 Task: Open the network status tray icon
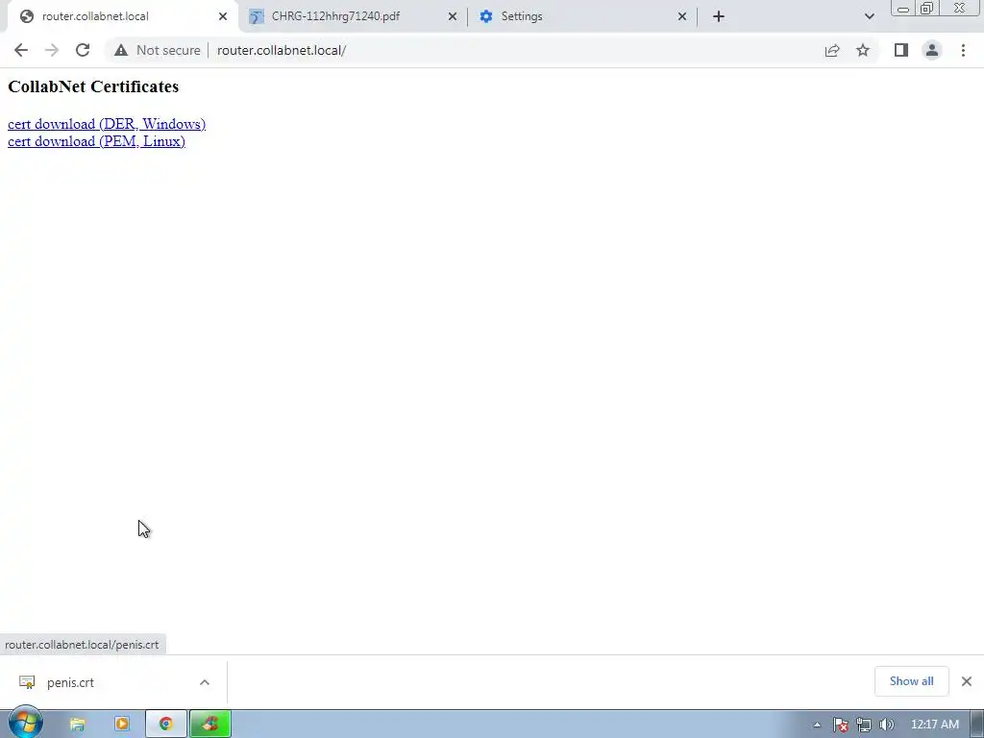[x=864, y=725]
